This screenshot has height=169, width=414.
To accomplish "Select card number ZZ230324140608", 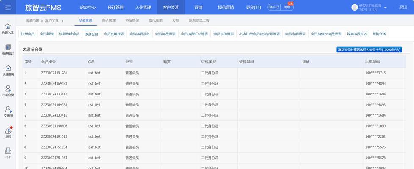I will coord(54,126).
